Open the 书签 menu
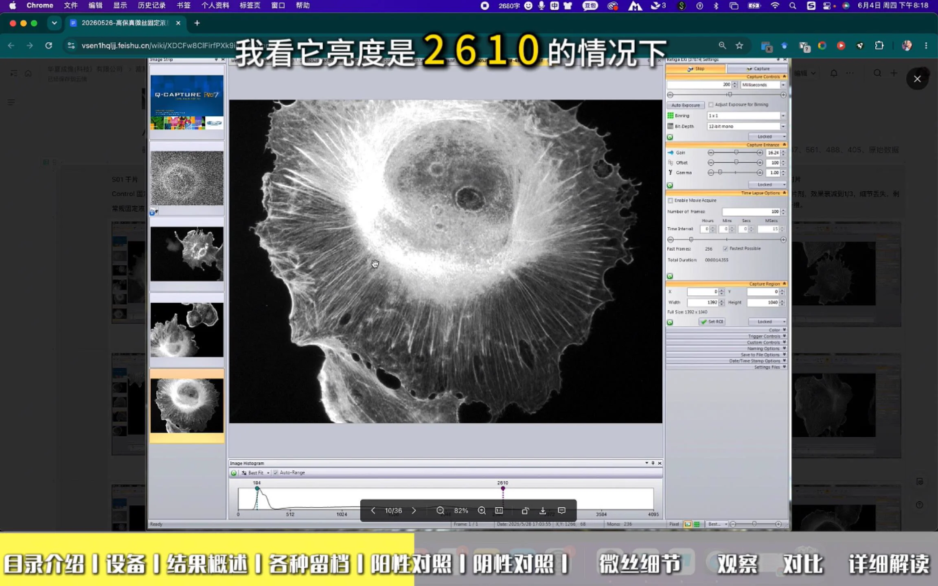938x586 pixels. [x=184, y=5]
